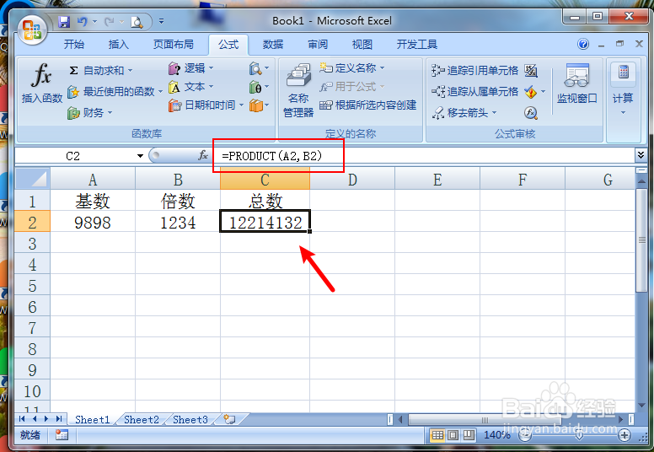The width and height of the screenshot is (654, 452).
Task: Click the Select All corner of the grid
Action: point(32,179)
